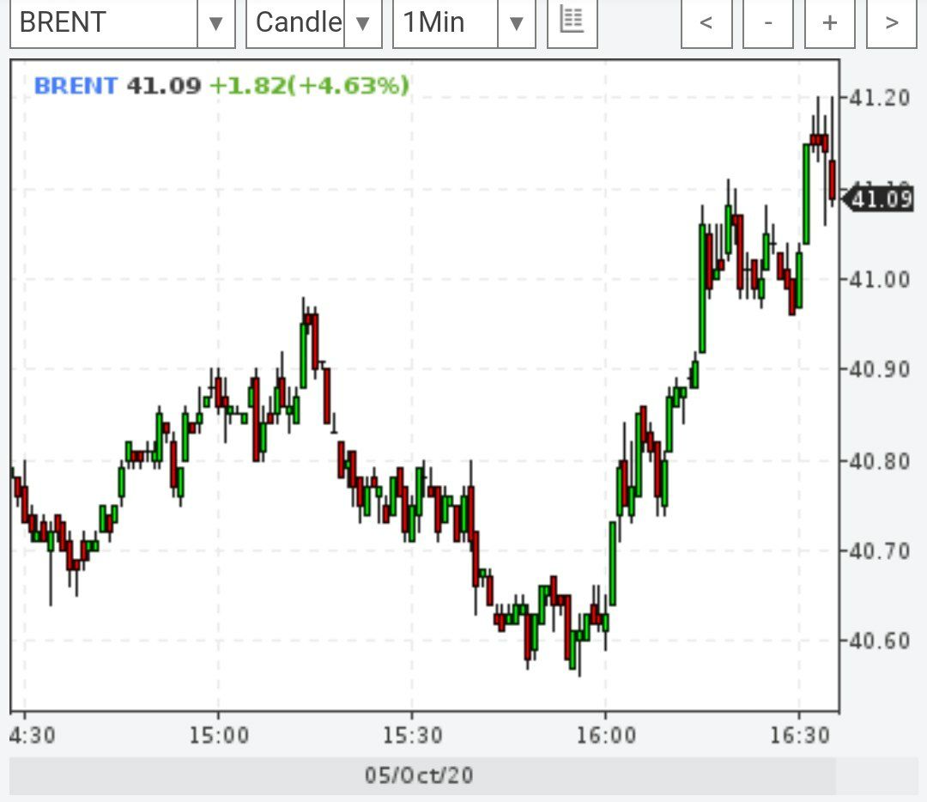This screenshot has height=802, width=927.
Task: Click the scroll right '>' button
Action: 892,24
